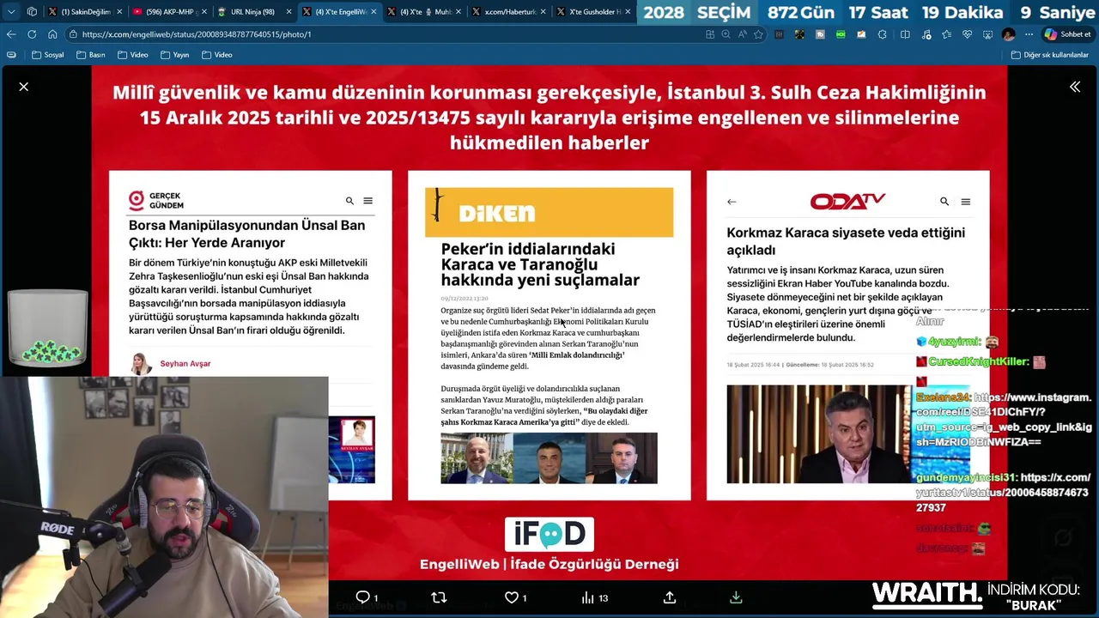
Task: Open the Basın bookmarks folder
Action: click(90, 55)
